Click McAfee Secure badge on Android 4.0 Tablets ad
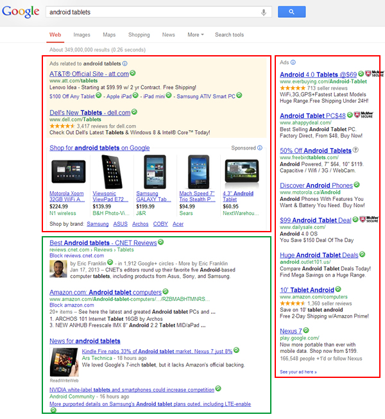The image size is (385, 419). pos(375,74)
